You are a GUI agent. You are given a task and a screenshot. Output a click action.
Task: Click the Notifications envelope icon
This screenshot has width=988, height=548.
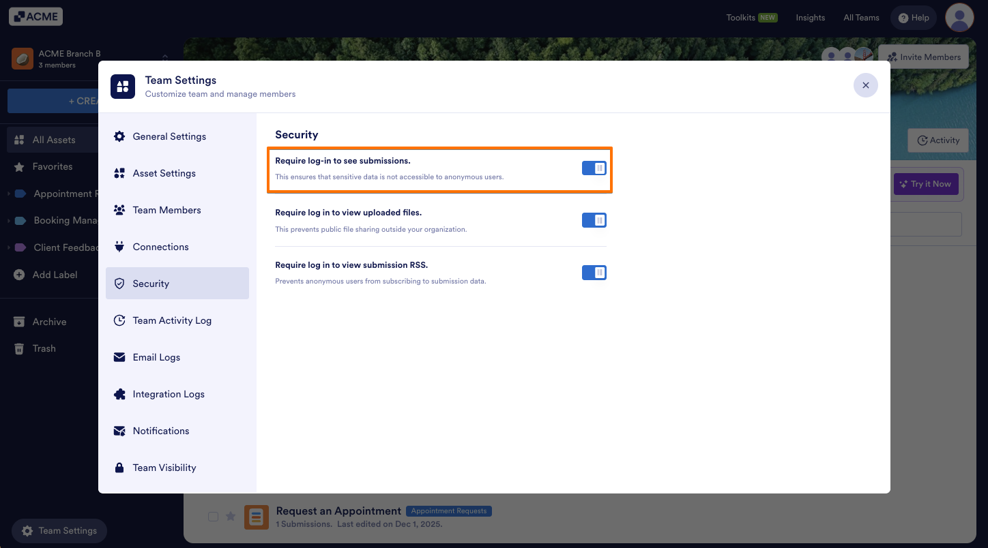[x=119, y=431]
